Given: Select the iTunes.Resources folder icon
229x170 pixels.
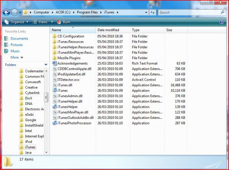Looking at the screenshot, I should 54,41.
